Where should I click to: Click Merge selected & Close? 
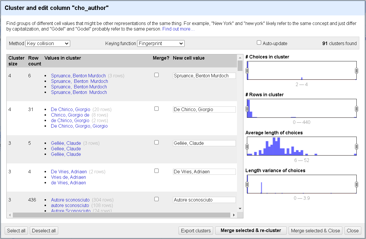pyautogui.click(x=315, y=230)
